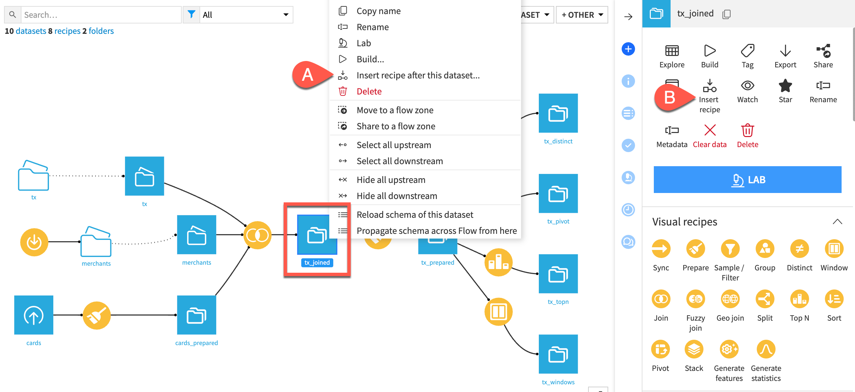Image resolution: width=855 pixels, height=392 pixels.
Task: Toggle the info details sidebar panel
Action: coord(629,81)
